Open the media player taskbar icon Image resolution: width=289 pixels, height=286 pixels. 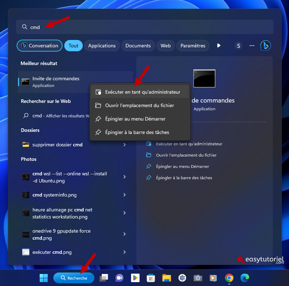click(213, 278)
